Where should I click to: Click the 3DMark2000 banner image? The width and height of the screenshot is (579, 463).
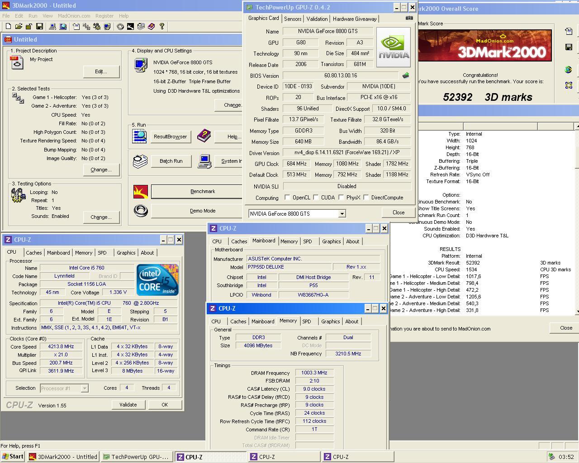point(484,45)
